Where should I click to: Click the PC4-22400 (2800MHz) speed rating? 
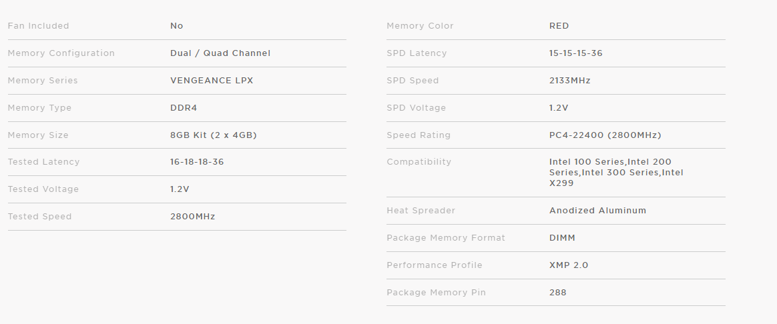pos(605,135)
